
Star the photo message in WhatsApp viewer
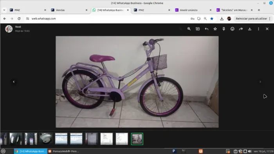(215, 29)
